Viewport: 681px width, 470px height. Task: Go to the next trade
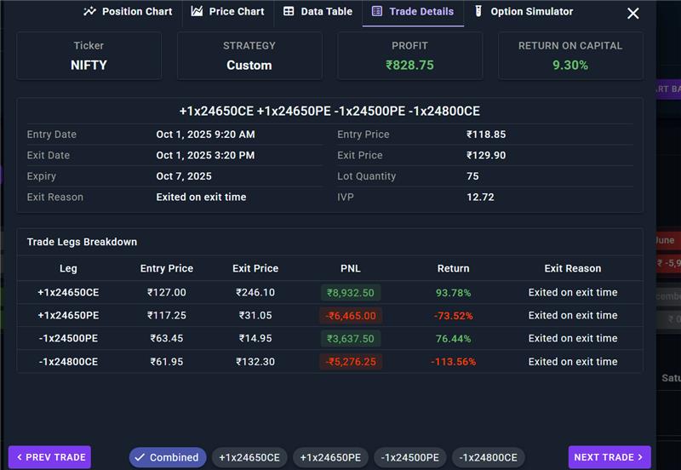(x=609, y=457)
